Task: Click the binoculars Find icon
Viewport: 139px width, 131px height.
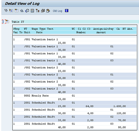Action: (43, 11)
